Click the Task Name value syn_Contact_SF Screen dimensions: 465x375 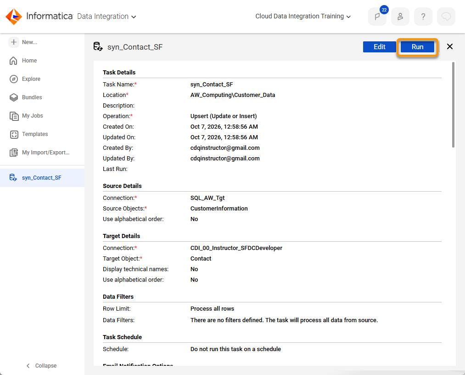212,85
